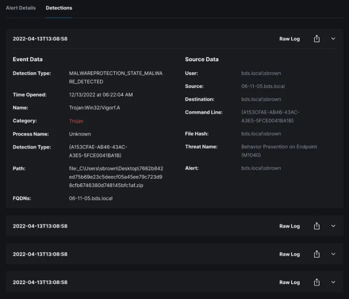The height and width of the screenshot is (299, 349).
Task: Open Raw Log on the last detection row
Action: 289,282
